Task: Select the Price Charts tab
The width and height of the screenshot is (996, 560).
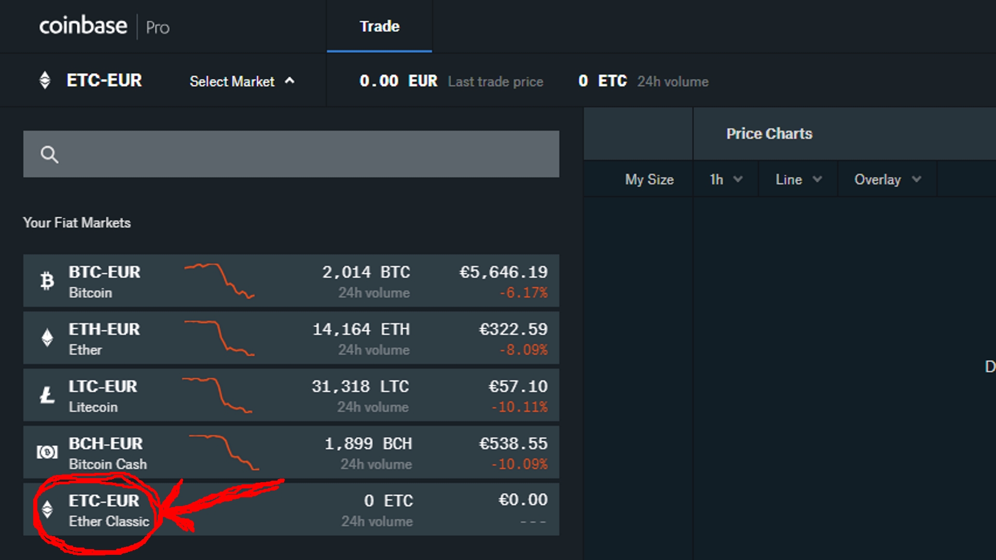Action: click(x=769, y=134)
